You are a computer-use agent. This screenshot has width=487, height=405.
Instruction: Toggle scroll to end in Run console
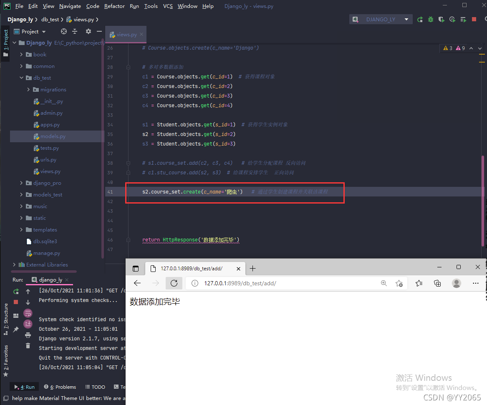28,325
